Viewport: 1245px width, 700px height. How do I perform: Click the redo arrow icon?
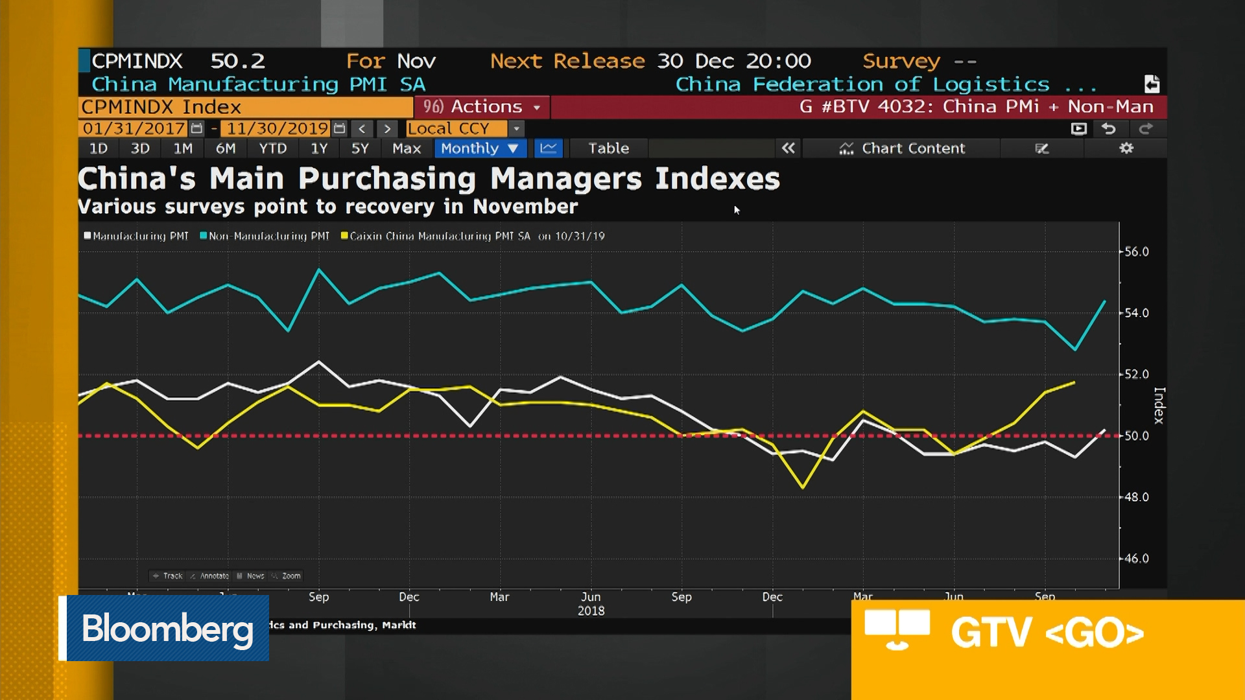coord(1144,128)
